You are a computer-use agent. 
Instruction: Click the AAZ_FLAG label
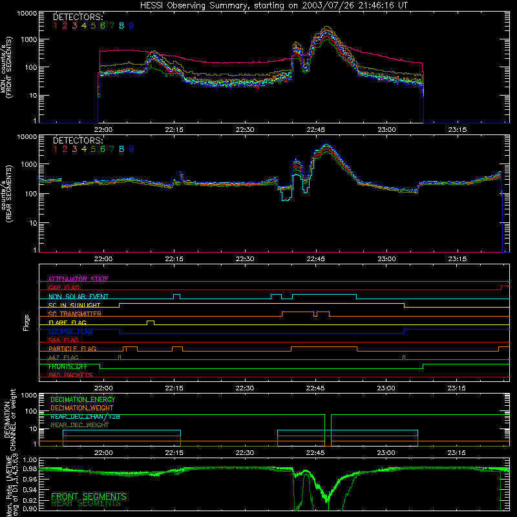click(x=63, y=357)
